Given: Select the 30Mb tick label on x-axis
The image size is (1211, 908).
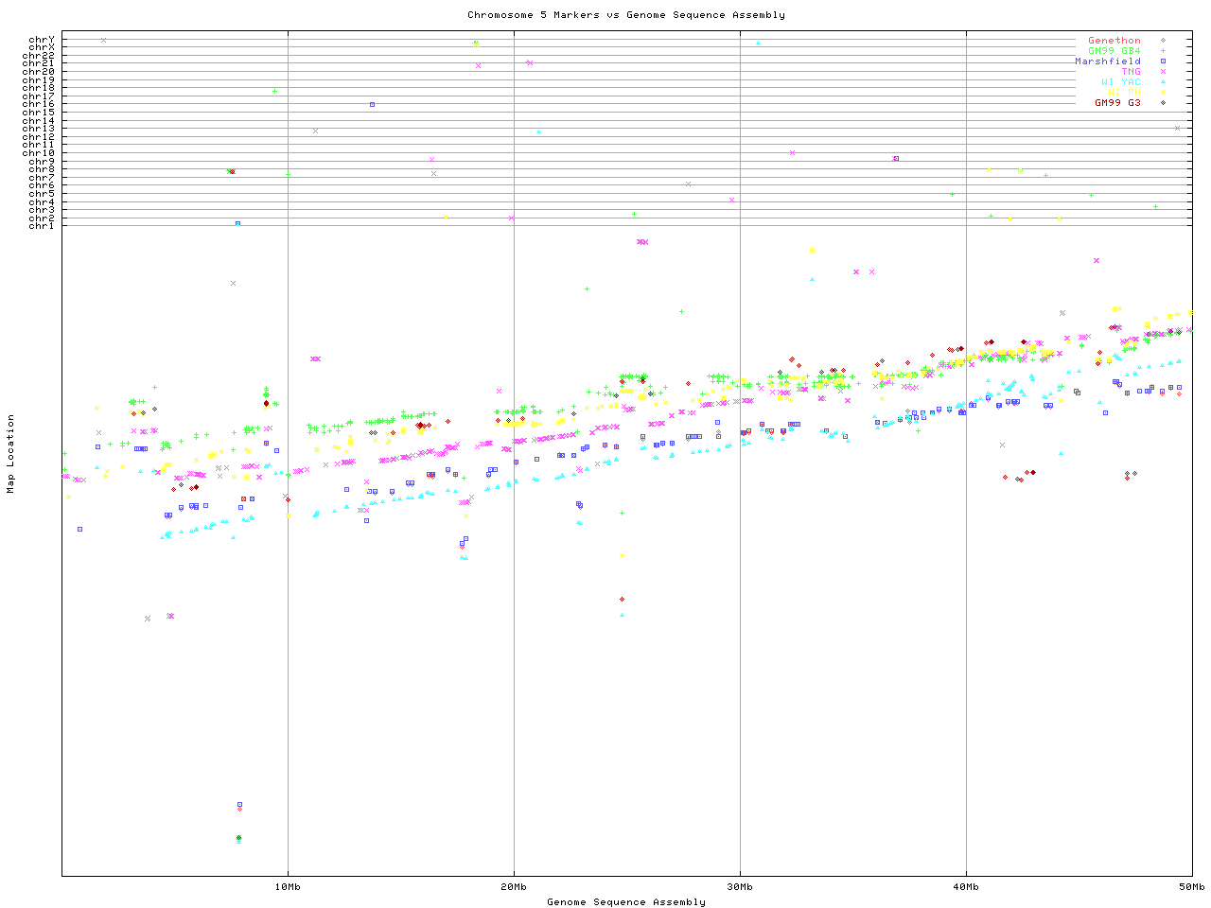Looking at the screenshot, I should (740, 887).
